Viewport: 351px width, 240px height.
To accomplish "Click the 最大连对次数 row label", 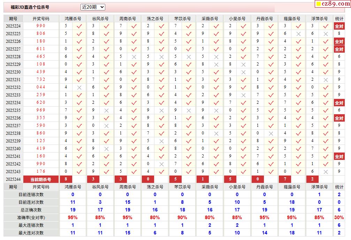I will (x=31, y=233).
